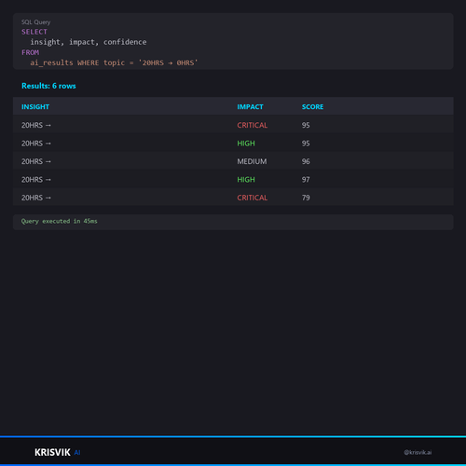
Task: Click the KRISVIK AI logo
Action: 58,452
